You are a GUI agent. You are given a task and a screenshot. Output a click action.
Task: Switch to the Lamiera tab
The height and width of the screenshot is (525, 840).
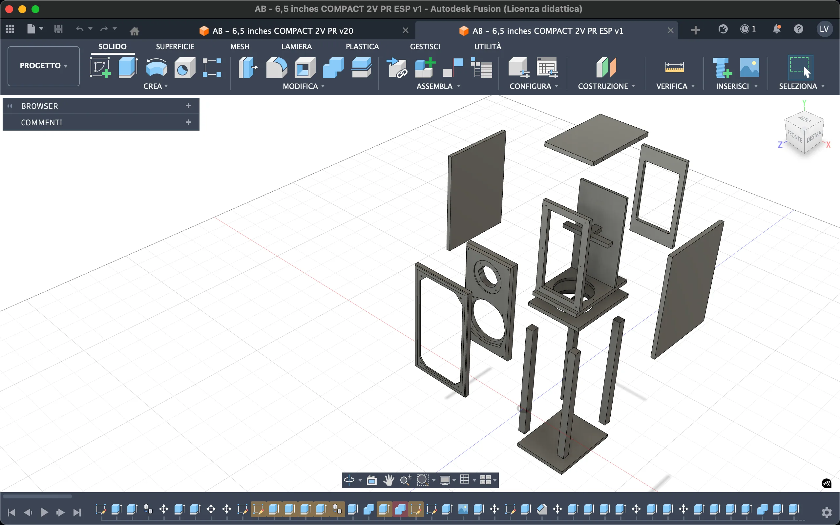(x=296, y=47)
